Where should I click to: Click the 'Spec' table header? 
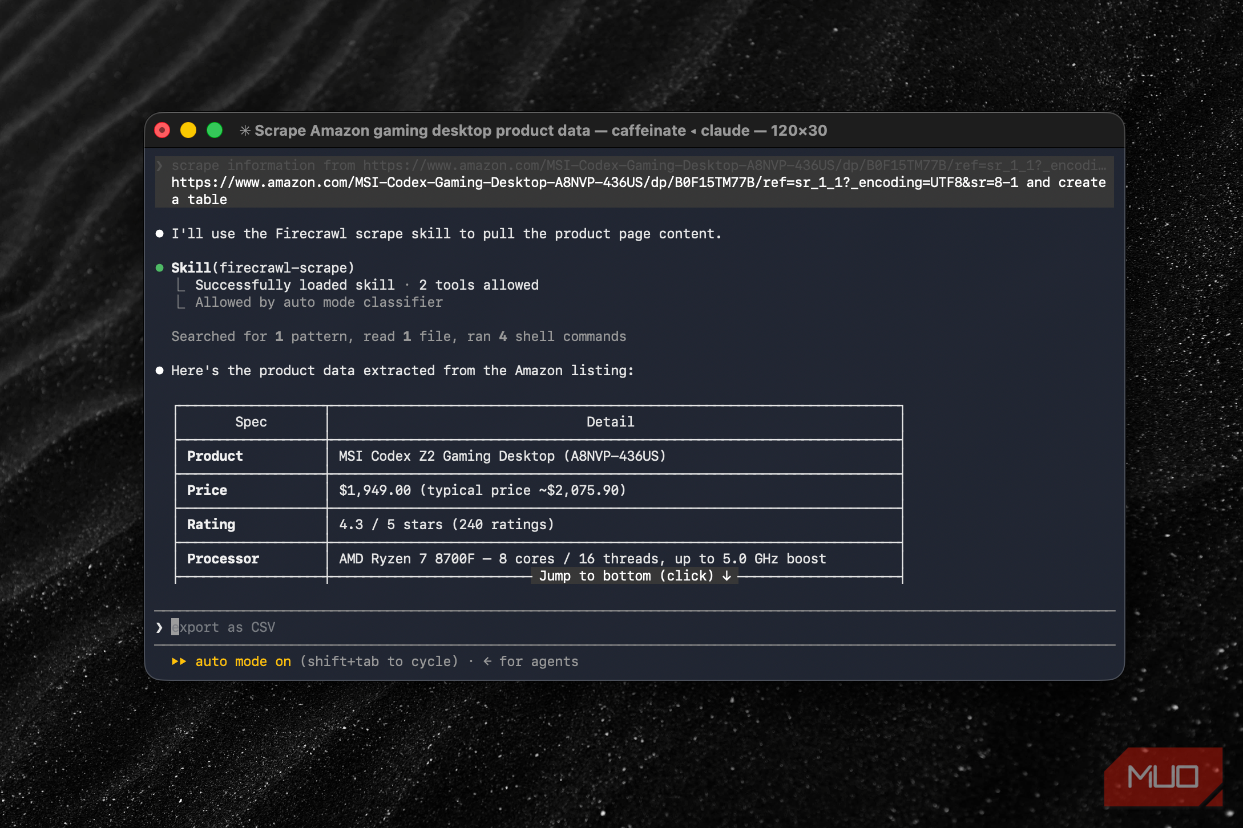pos(251,422)
